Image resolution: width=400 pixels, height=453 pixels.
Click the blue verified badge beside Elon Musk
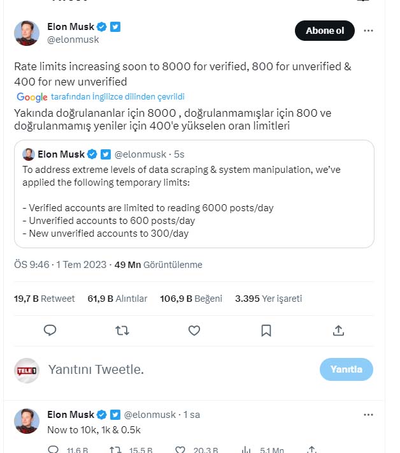(x=102, y=27)
